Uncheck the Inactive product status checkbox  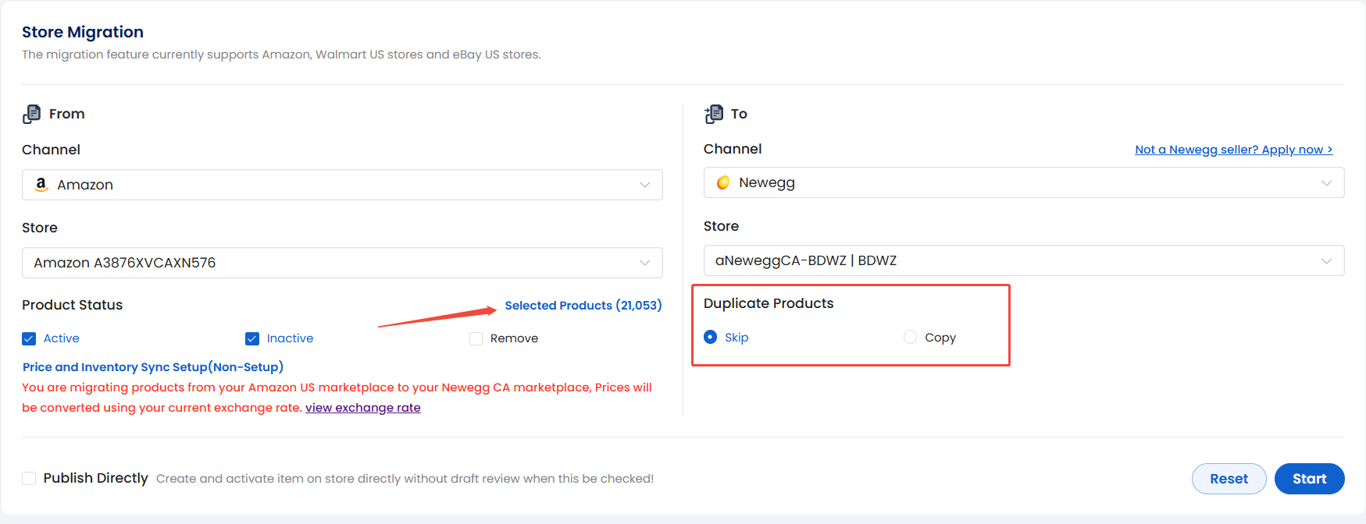tap(252, 338)
